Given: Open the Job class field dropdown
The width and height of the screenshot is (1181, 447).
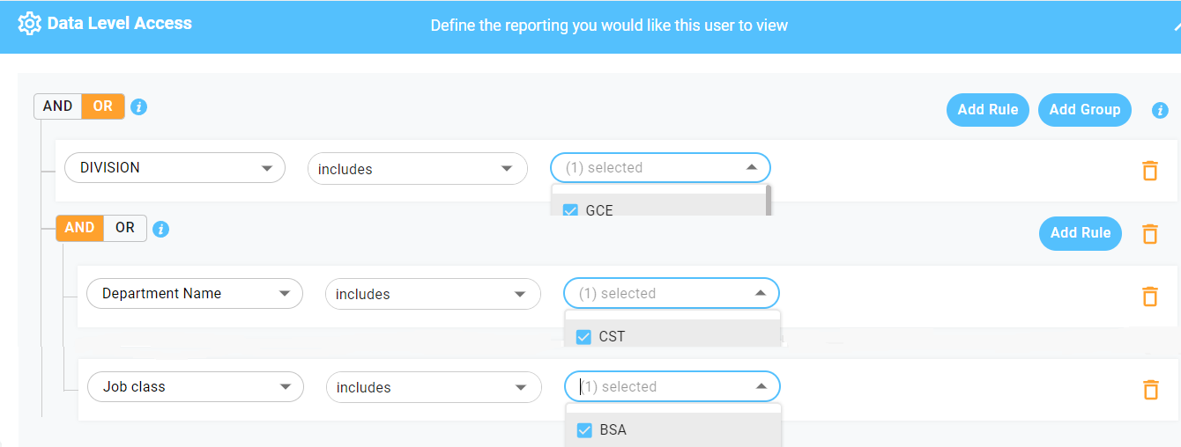Looking at the screenshot, I should point(196,387).
